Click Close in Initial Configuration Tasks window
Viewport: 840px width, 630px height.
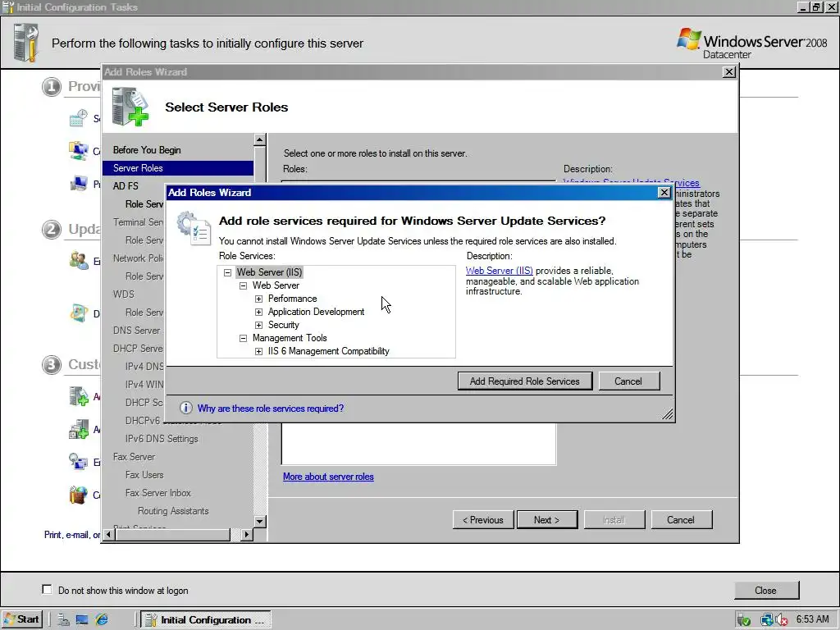click(766, 591)
